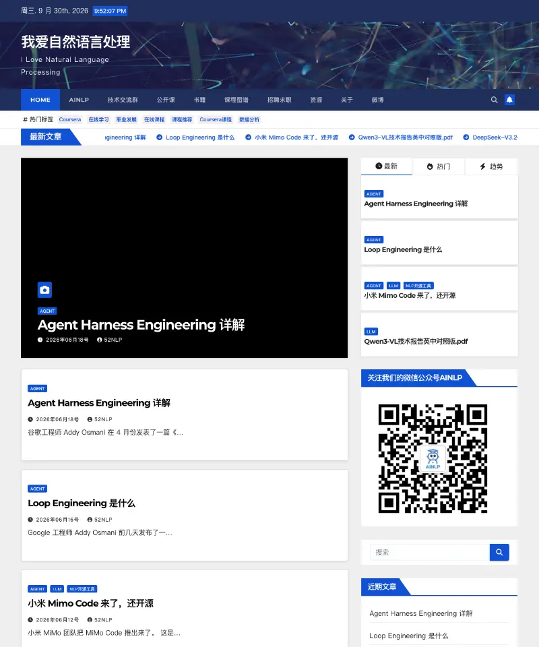Open article list title Loop Engineering 是什么
The width and height of the screenshot is (539, 647).
pos(82,503)
